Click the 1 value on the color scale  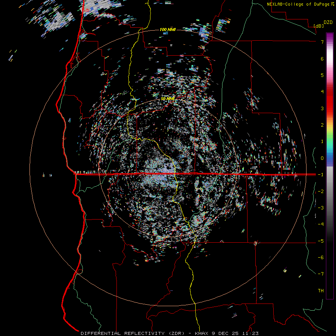(x=322, y=141)
